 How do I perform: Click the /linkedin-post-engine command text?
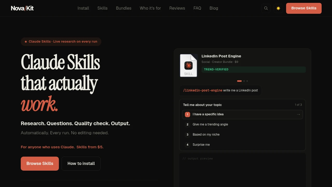pyautogui.click(x=203, y=90)
